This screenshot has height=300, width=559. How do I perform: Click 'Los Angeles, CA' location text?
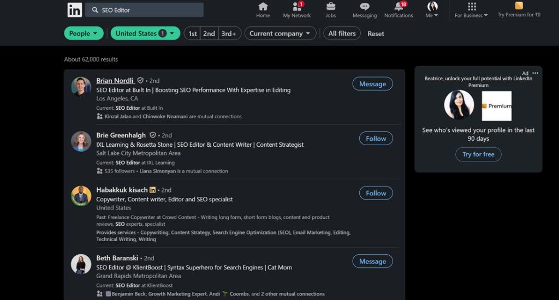(117, 98)
